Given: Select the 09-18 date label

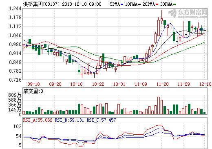Looking at the screenshot, I should [x=33, y=84].
